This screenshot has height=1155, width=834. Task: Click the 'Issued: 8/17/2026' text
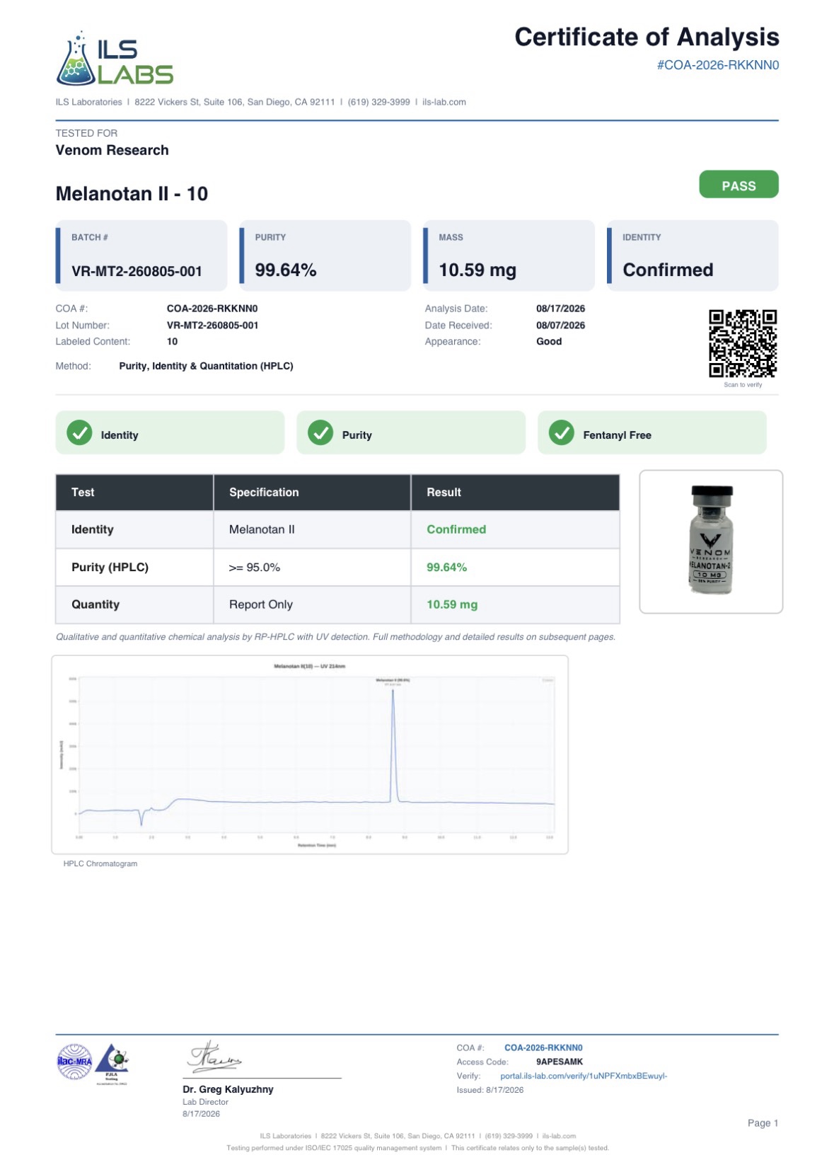tap(490, 1090)
